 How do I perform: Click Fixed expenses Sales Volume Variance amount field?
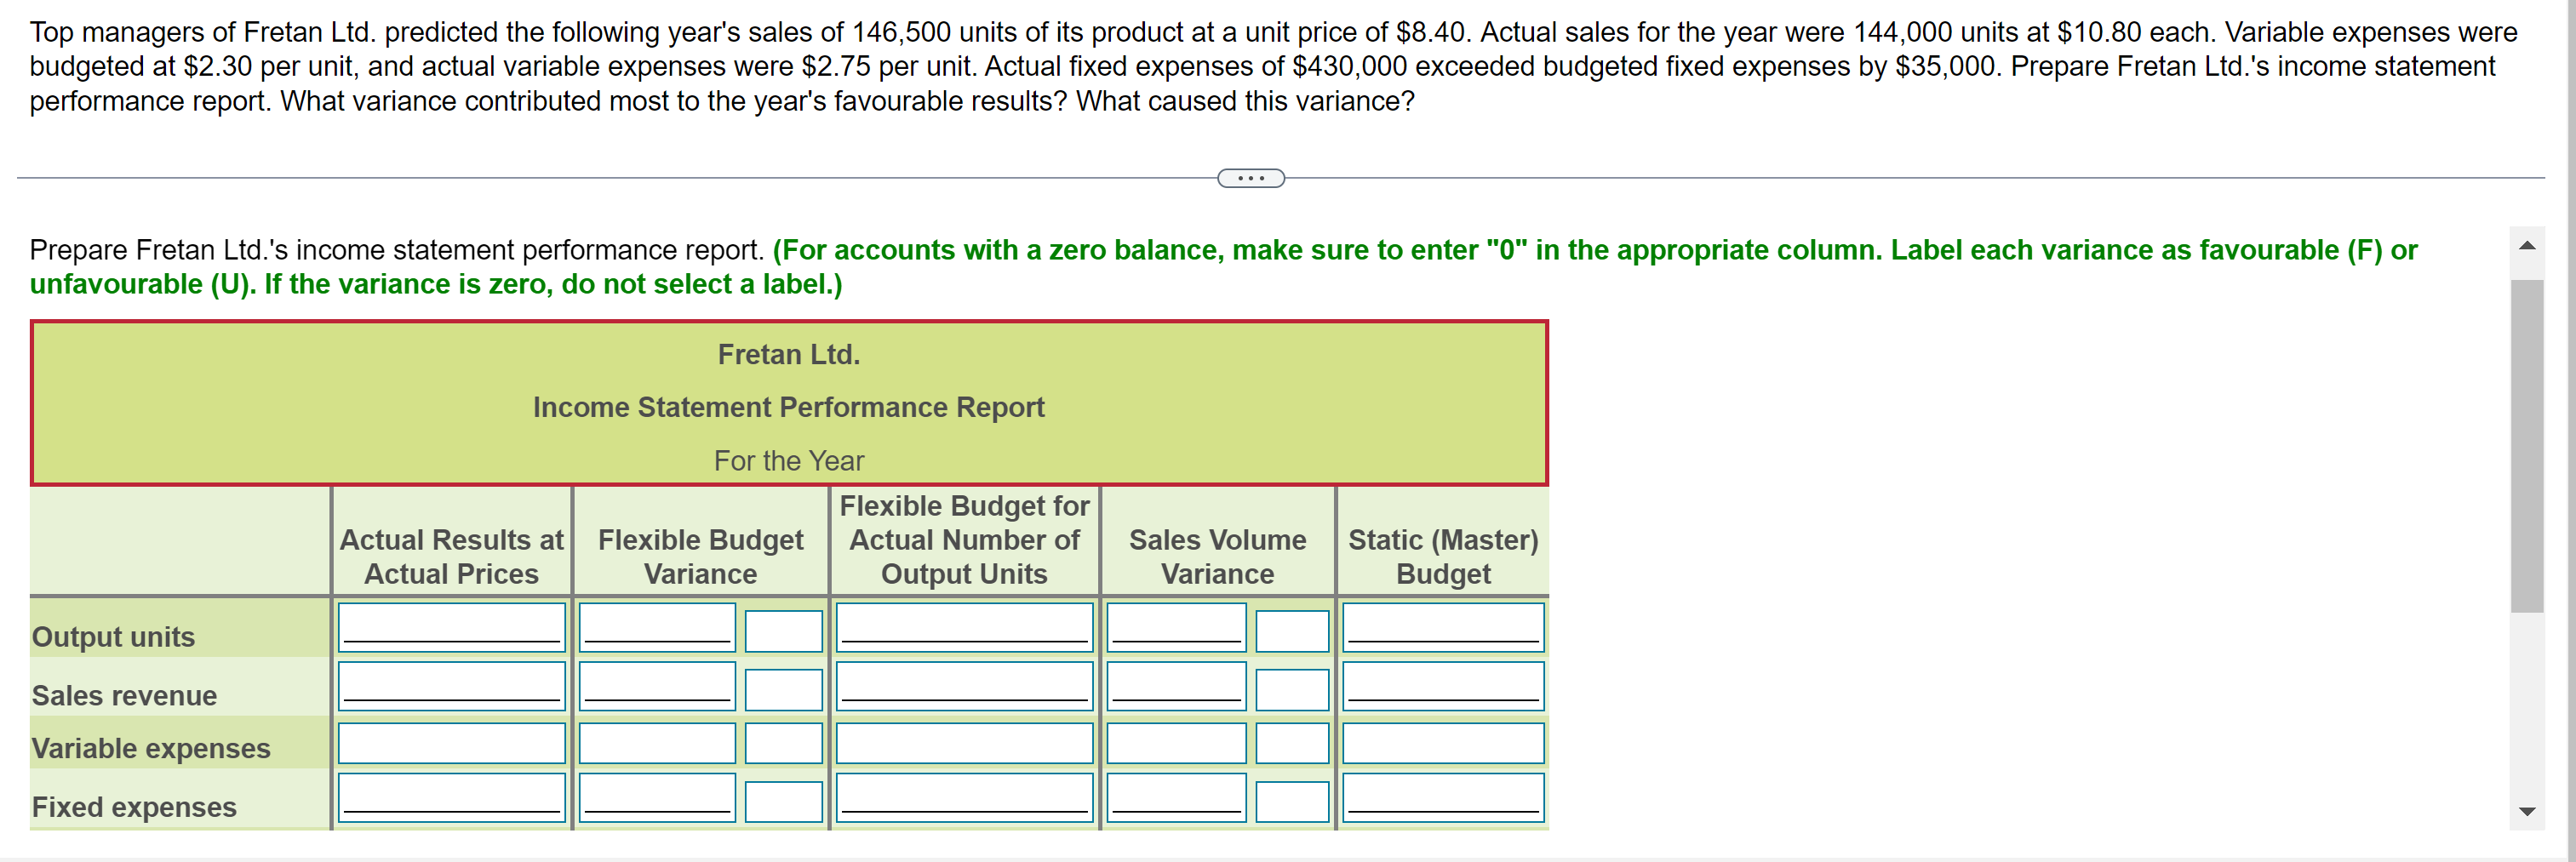tap(1176, 798)
